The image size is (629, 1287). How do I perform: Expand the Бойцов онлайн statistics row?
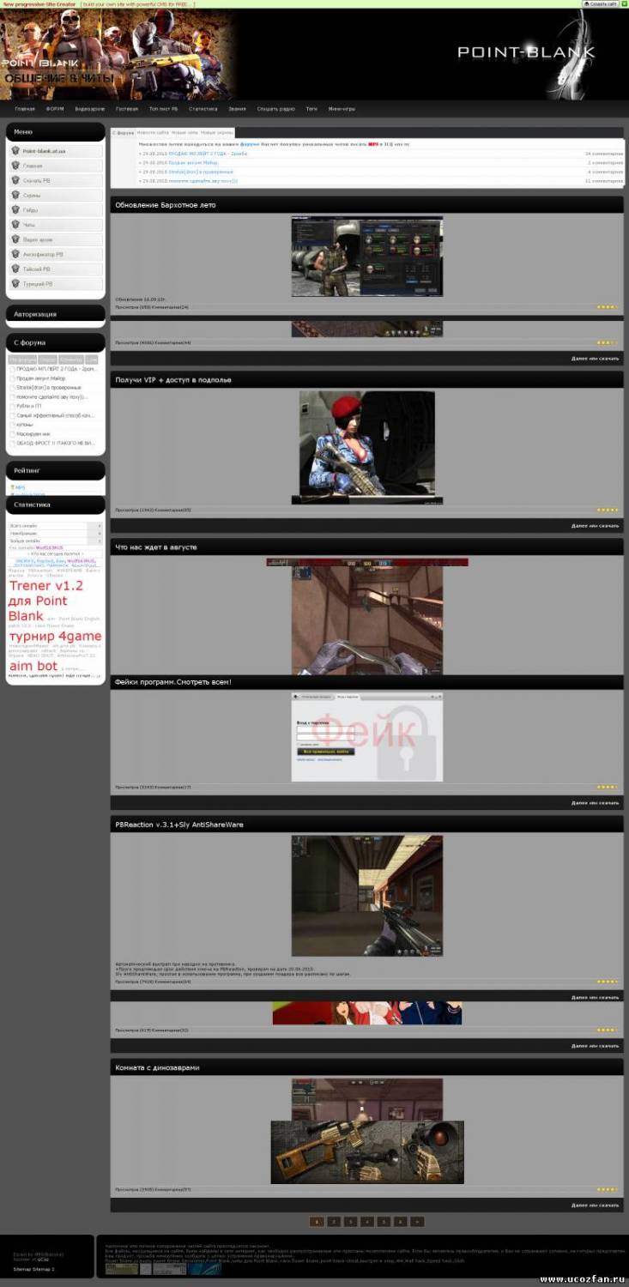click(x=99, y=541)
